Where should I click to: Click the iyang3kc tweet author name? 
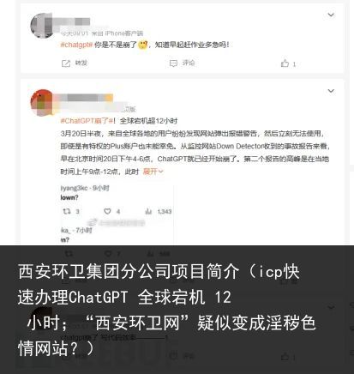click(x=75, y=188)
